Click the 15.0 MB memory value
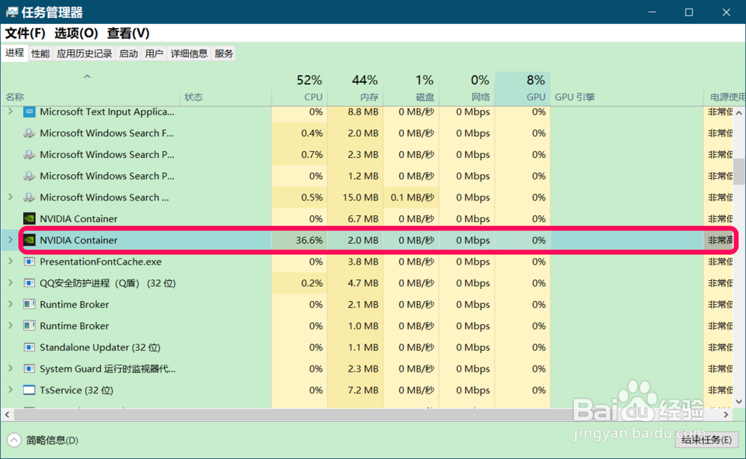Image resolution: width=746 pixels, height=459 pixels. (360, 197)
